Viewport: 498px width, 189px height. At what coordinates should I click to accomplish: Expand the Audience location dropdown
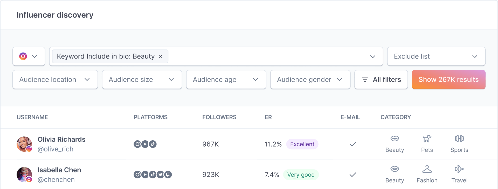[x=55, y=80]
